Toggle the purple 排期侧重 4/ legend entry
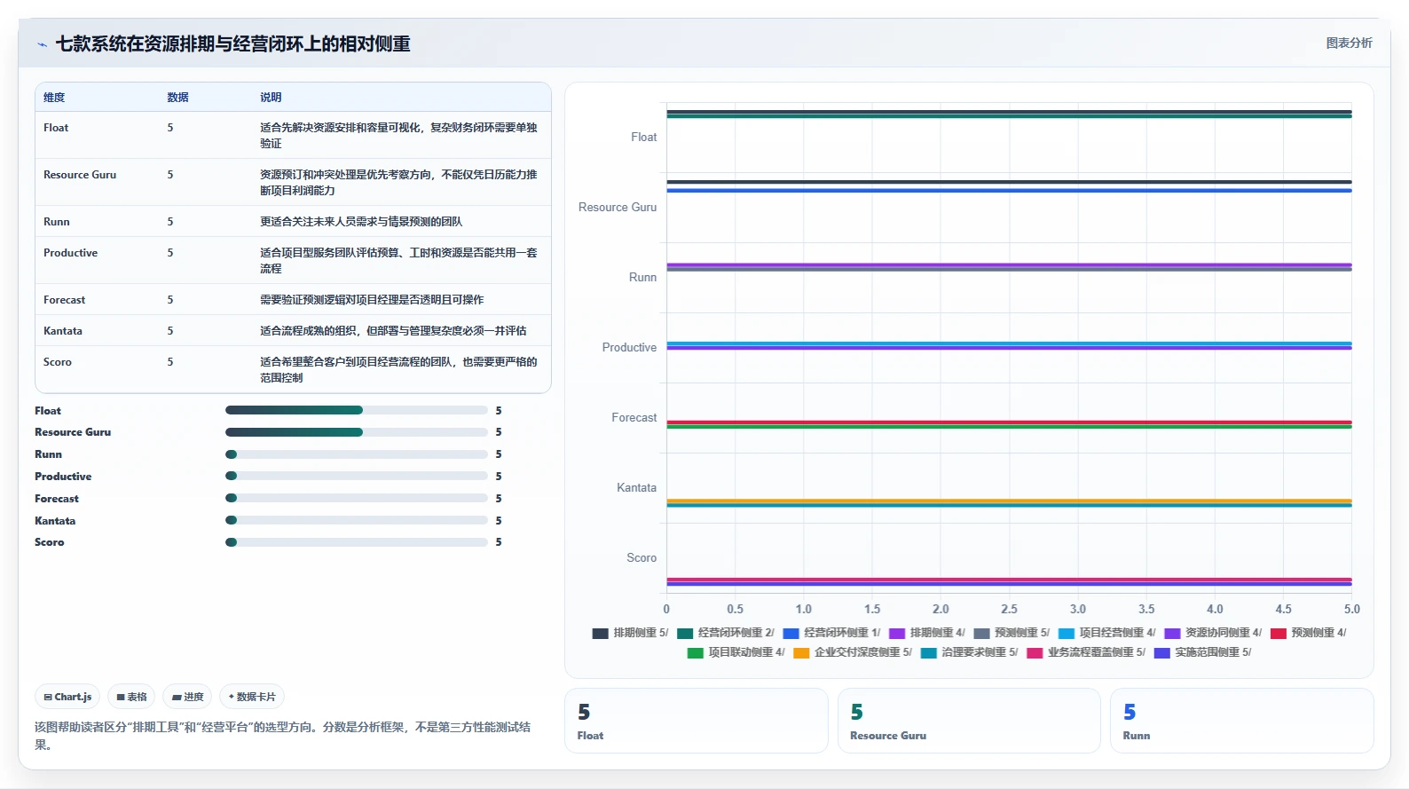The height and width of the screenshot is (789, 1409). pyautogui.click(x=927, y=633)
